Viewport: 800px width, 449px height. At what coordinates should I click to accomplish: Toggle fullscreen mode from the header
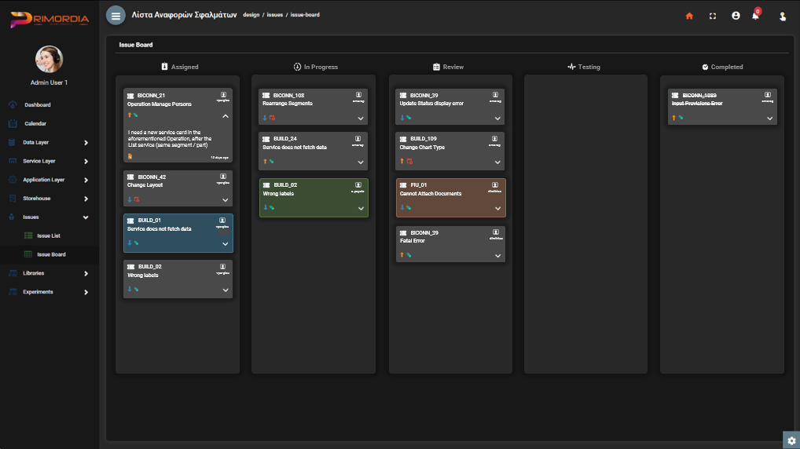click(713, 16)
